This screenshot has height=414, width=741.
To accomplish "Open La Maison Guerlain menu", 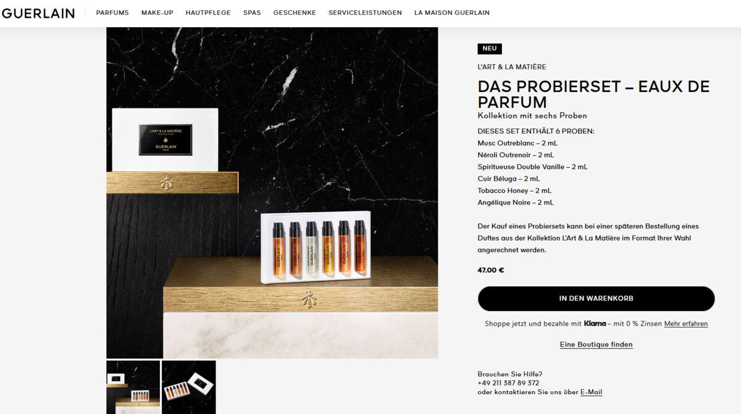I will click(452, 13).
